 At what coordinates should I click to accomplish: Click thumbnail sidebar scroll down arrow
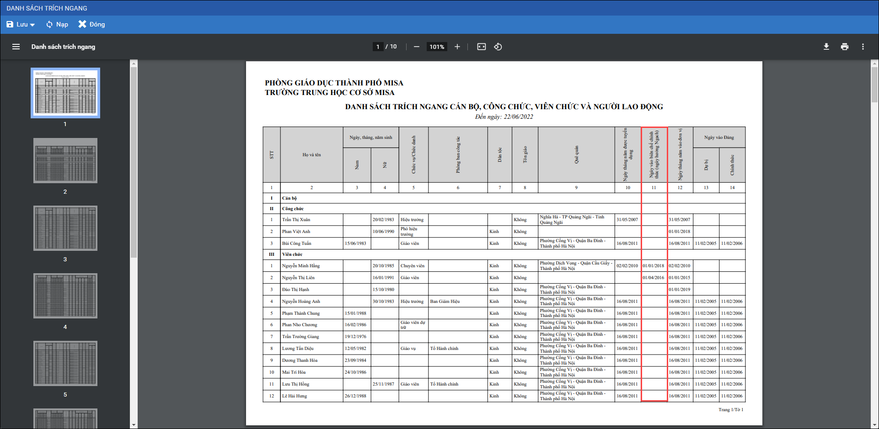(x=134, y=424)
